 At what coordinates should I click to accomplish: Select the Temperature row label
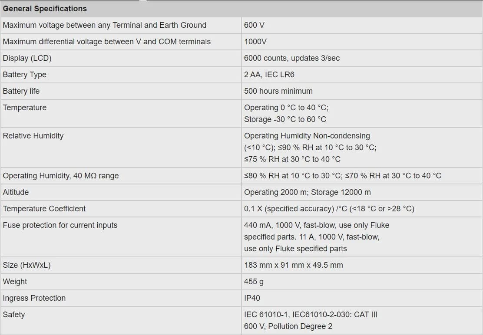click(24, 108)
